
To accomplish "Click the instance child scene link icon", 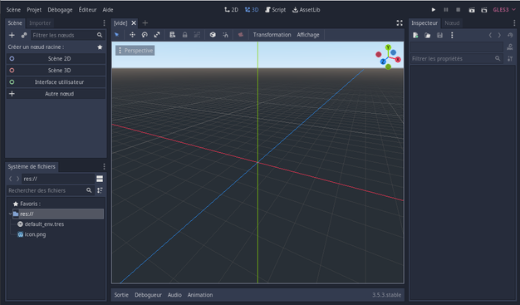I will click(24, 35).
